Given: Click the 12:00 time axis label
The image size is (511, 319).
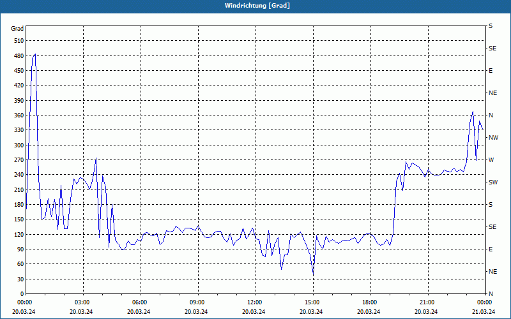Looking at the screenshot, I should coord(254,302).
